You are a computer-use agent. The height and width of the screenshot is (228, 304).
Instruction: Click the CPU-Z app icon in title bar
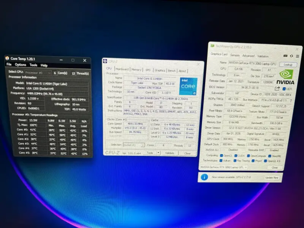pos(105,61)
